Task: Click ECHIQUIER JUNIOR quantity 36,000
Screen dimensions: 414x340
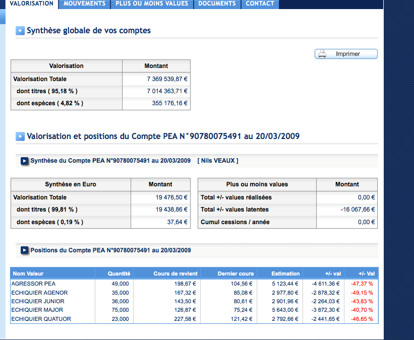Action: tap(120, 301)
